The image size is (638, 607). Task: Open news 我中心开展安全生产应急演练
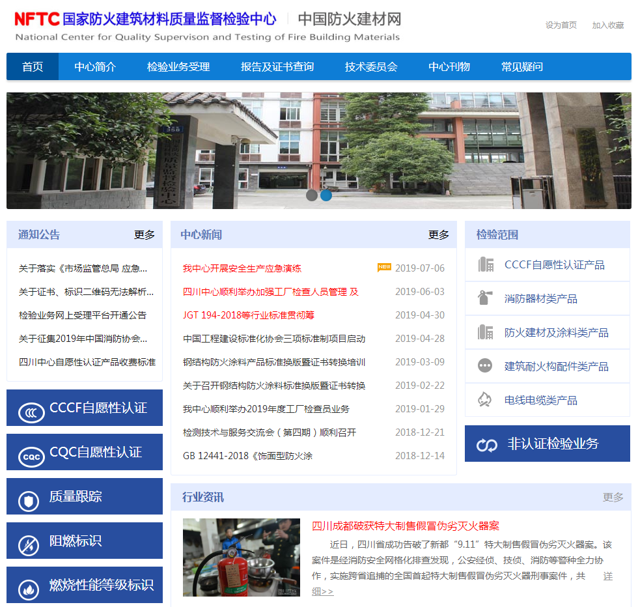click(x=242, y=268)
